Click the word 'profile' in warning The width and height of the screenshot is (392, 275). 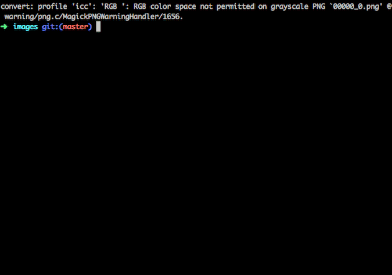[x=52, y=6]
